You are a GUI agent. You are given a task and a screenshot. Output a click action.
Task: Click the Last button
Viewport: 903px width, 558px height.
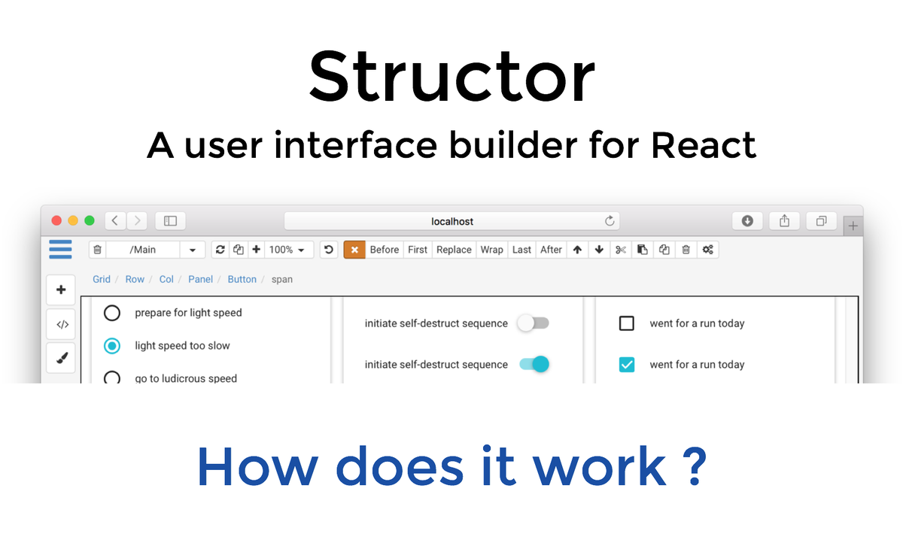[x=521, y=250]
